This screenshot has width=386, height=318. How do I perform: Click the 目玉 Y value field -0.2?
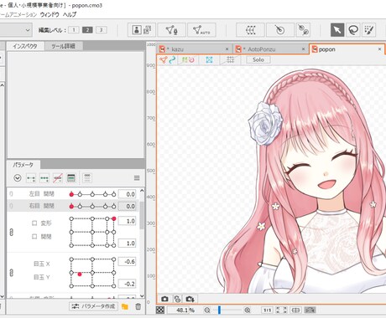128,284
